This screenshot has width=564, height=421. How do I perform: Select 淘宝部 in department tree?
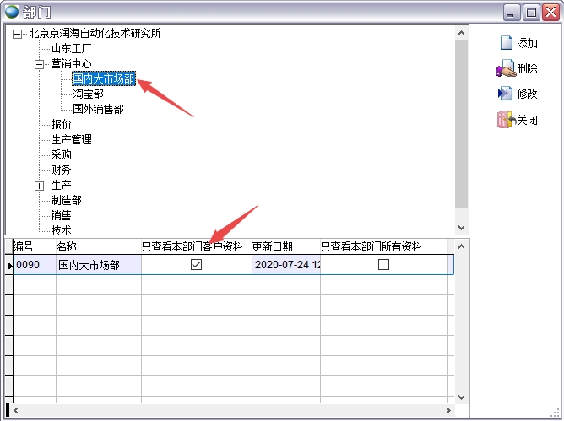pos(88,94)
